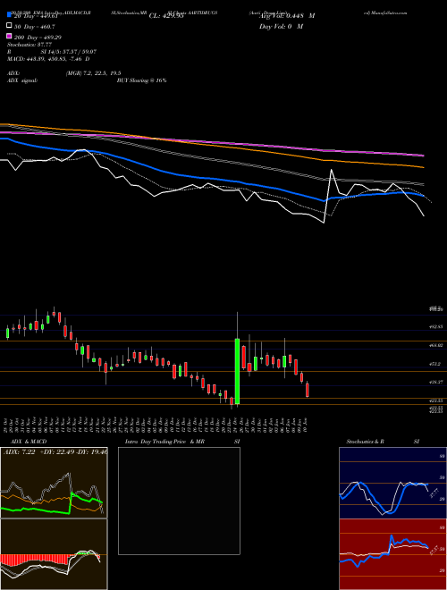Click the 'Stochastics: 37.77' reading
Viewport: 447px width, 590px height.
(30, 45)
